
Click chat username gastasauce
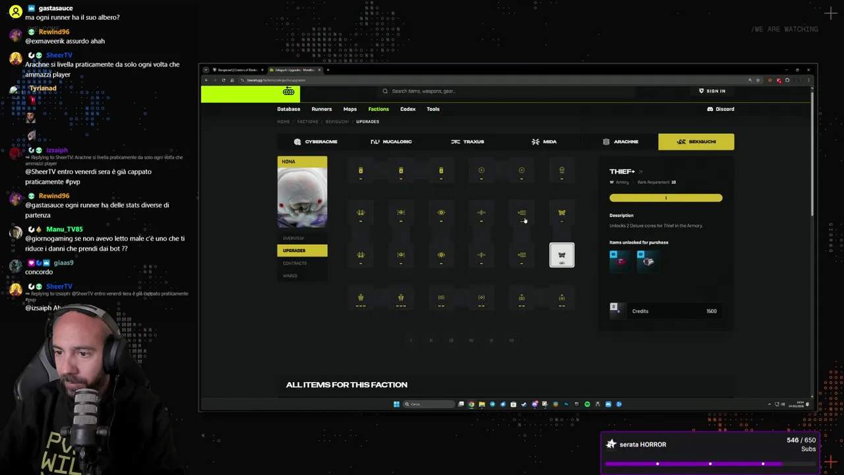[55, 8]
